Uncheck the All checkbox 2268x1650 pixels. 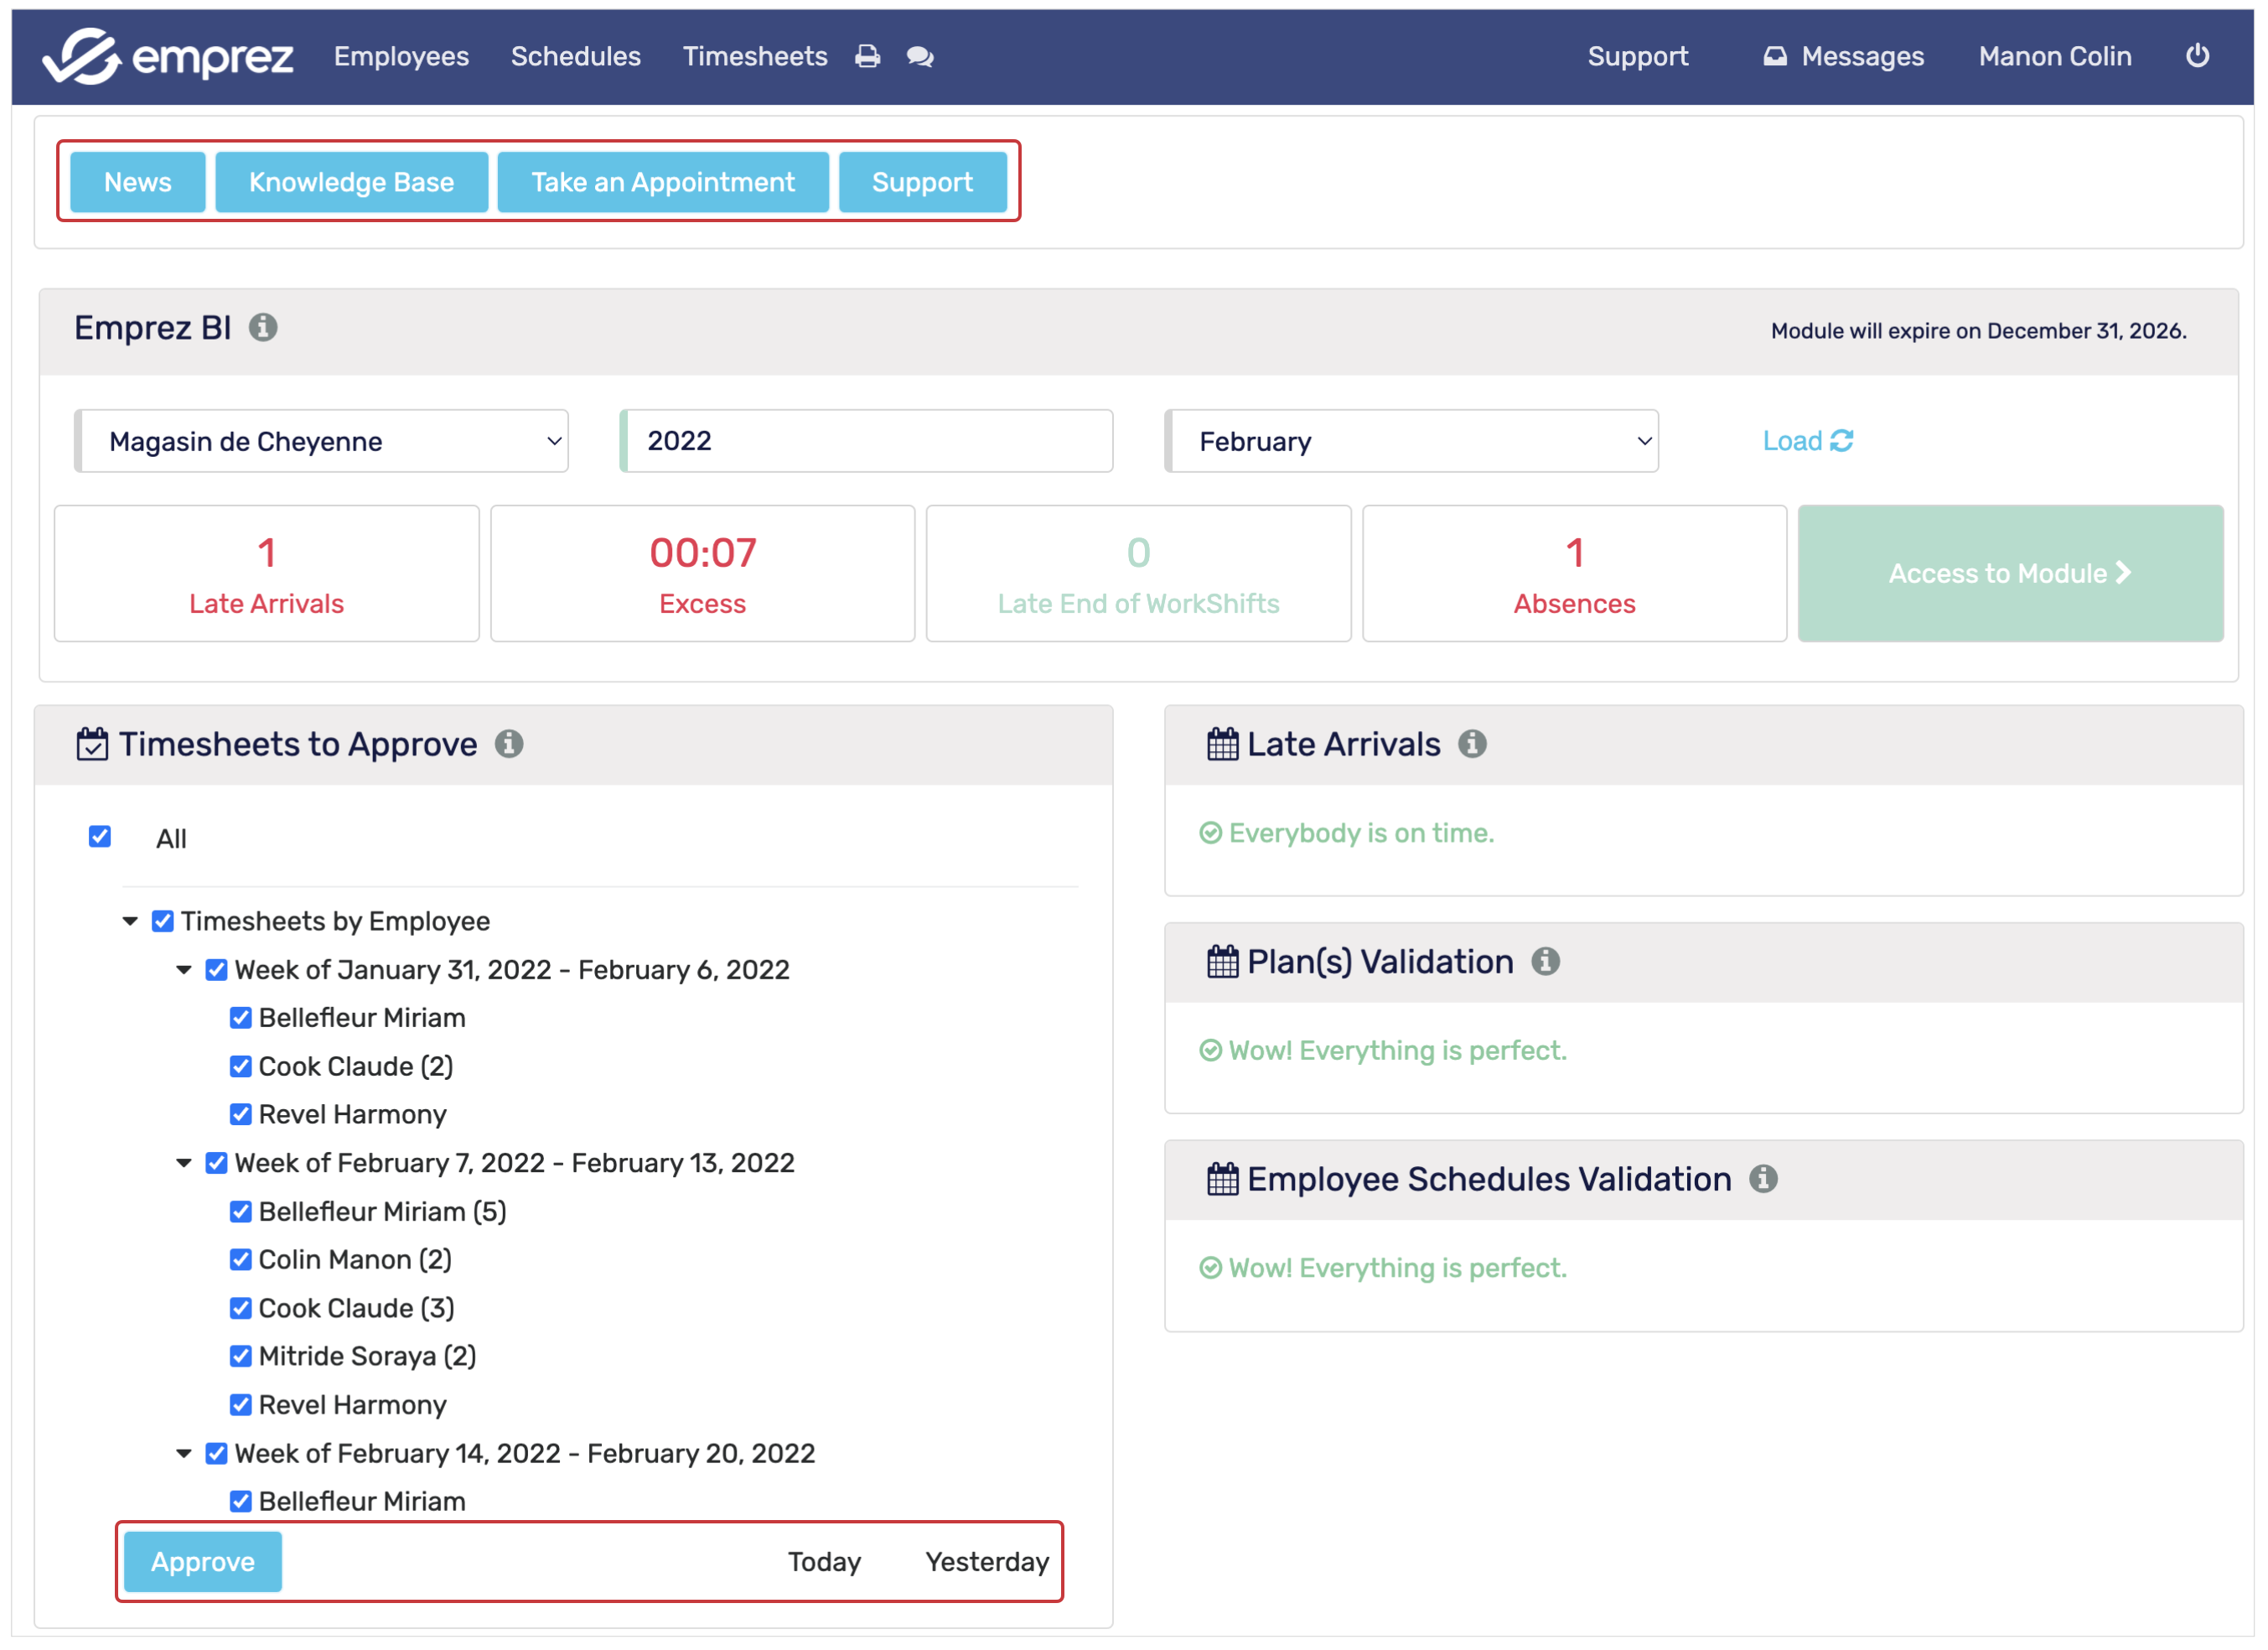100,837
